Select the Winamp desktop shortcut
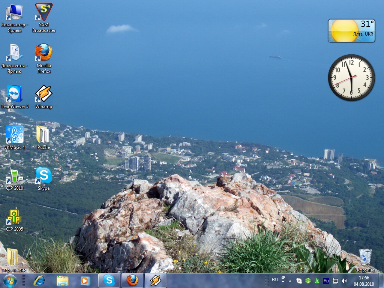Viewport: 384px width, 288px height. 44,94
